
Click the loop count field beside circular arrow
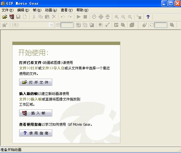161,25
